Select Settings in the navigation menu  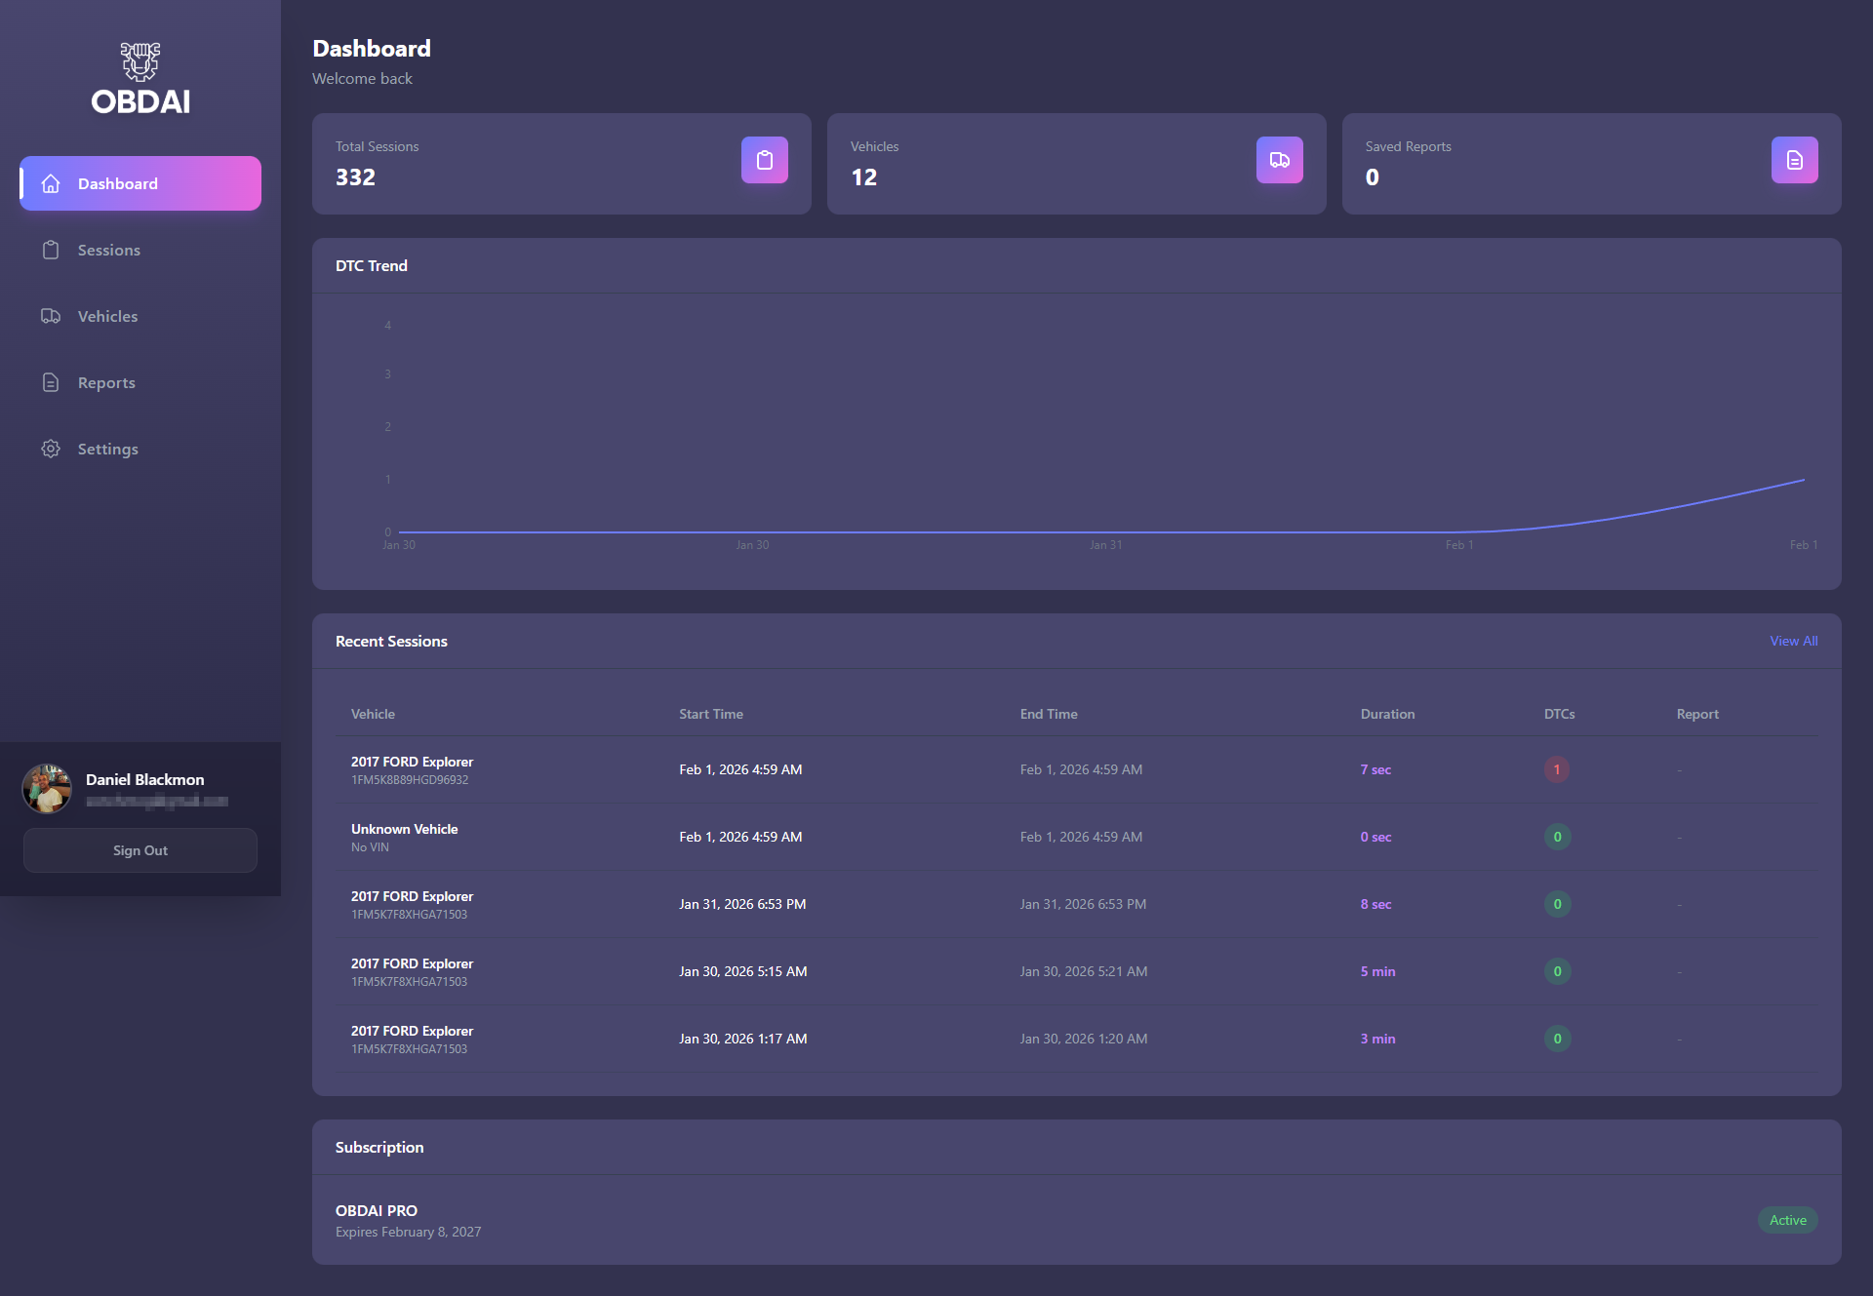click(x=108, y=449)
